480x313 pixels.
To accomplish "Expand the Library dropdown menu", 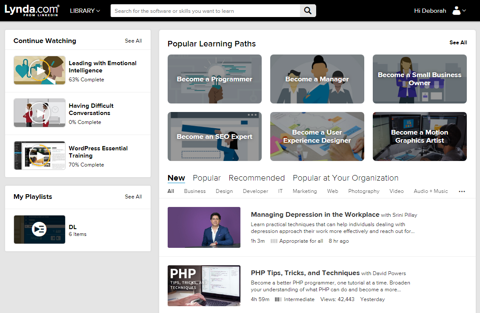I will click(x=85, y=11).
